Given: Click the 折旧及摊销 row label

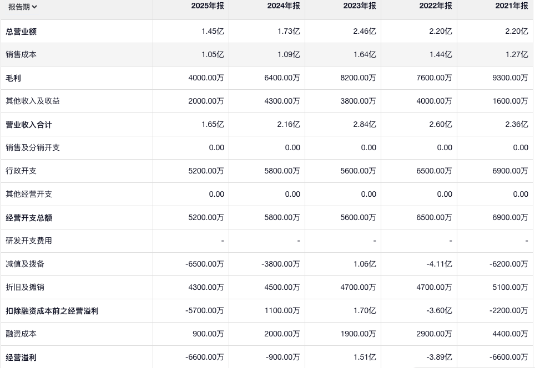Looking at the screenshot, I should (x=25, y=288).
